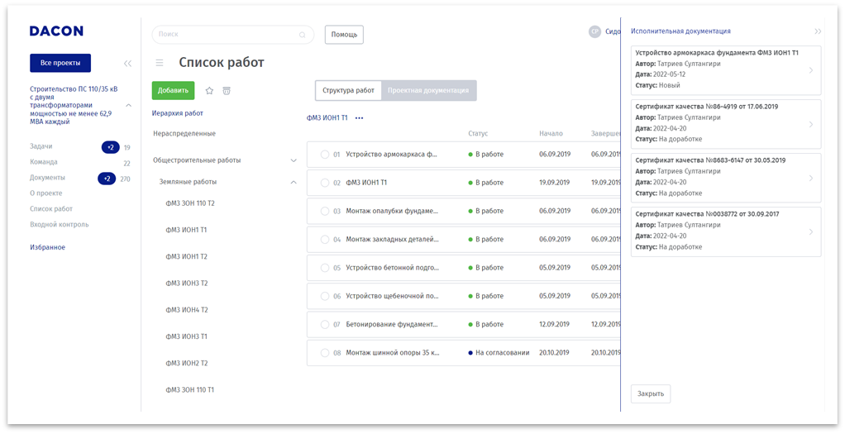
Task: Select the radio circle for row 01
Action: pyautogui.click(x=325, y=155)
